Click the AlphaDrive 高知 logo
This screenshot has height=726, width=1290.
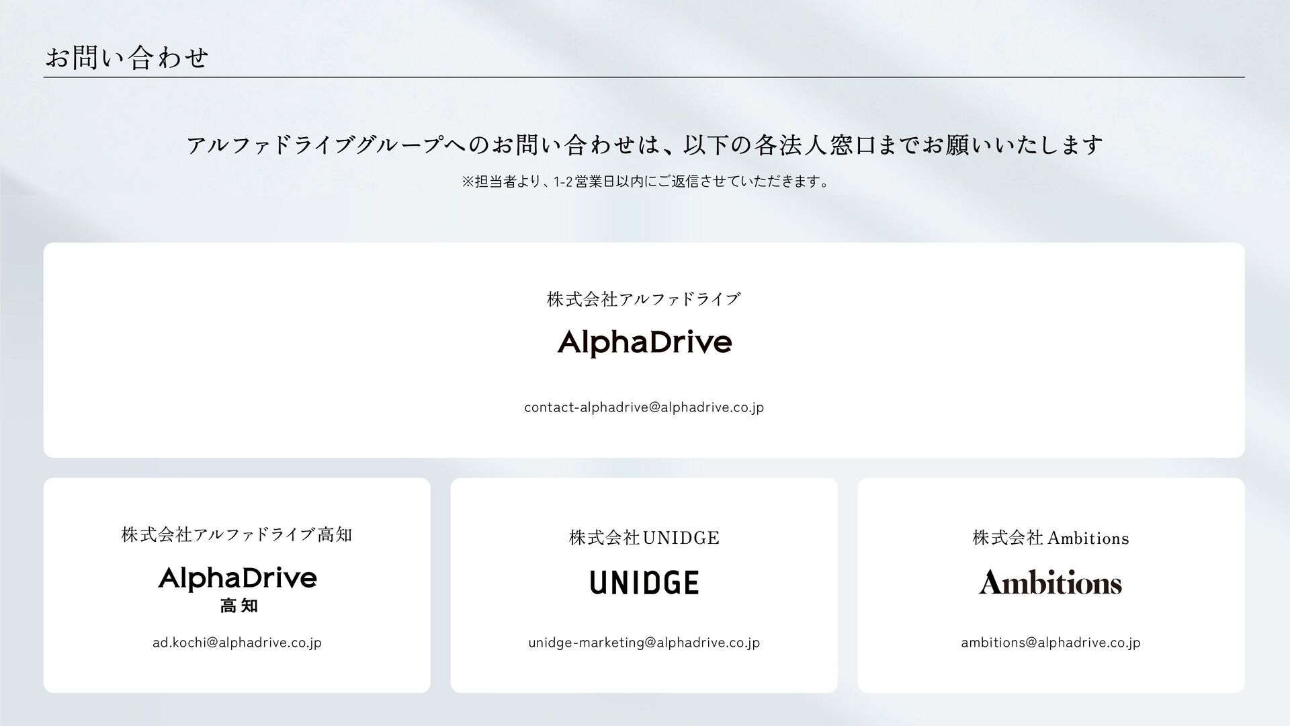point(237,590)
